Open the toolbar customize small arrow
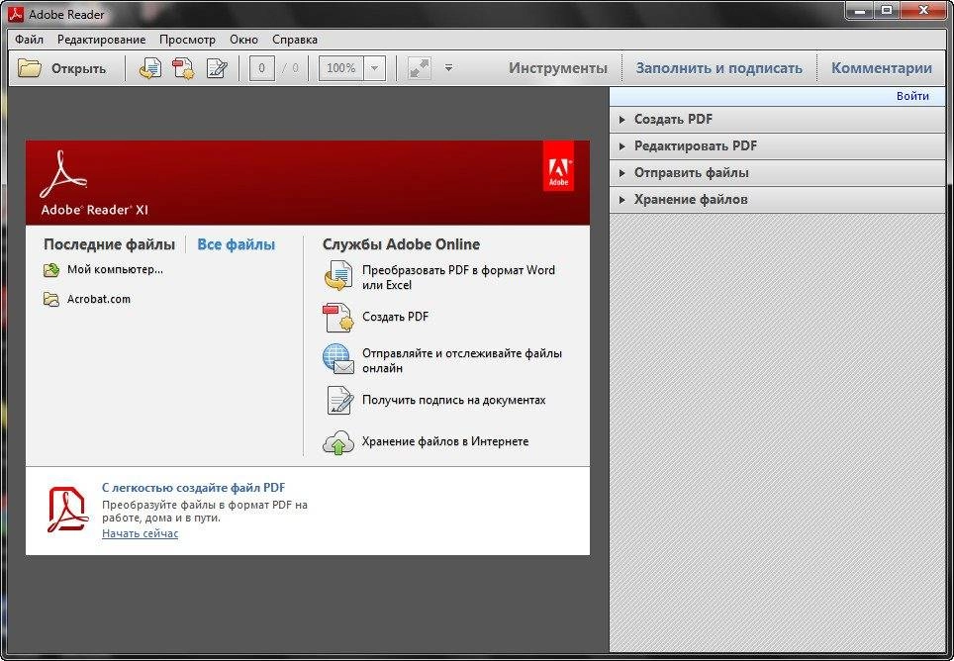Viewport: 954px width, 661px height. click(448, 68)
